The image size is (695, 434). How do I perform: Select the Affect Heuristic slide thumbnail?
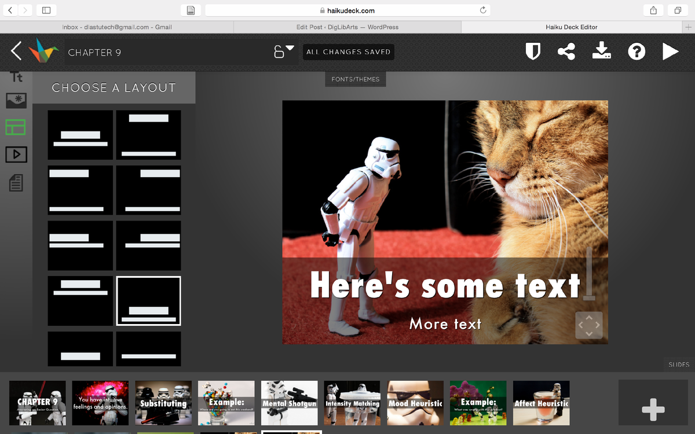coord(542,402)
